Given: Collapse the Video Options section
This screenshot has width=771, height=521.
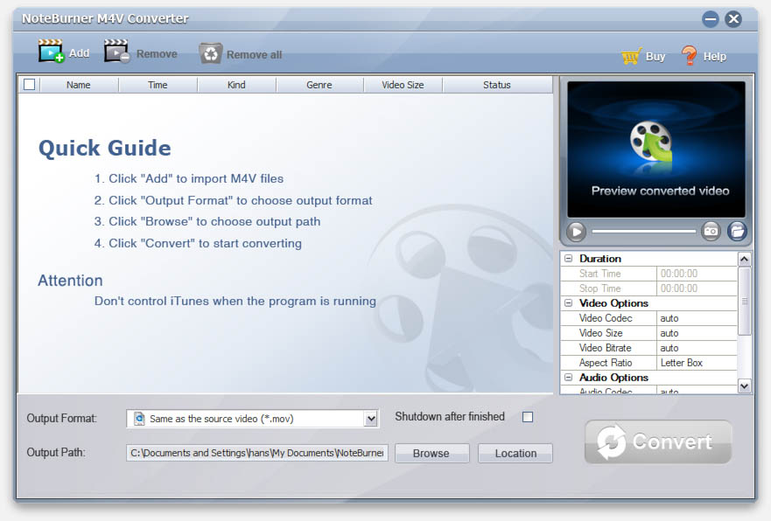Looking at the screenshot, I should pos(569,303).
